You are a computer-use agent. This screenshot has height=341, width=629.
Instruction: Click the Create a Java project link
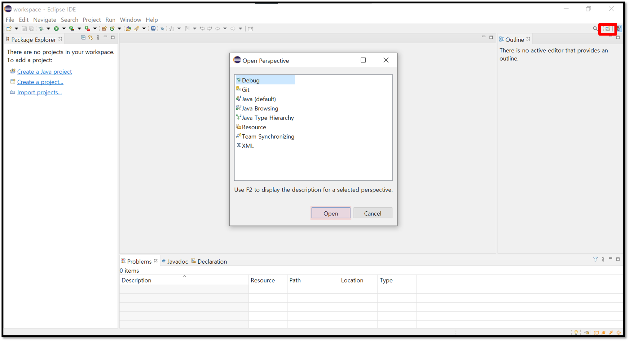tap(45, 71)
